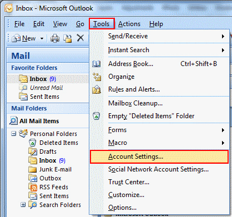Click the menu bar drag handle
The width and height of the screenshot is (232, 217).
8,24
